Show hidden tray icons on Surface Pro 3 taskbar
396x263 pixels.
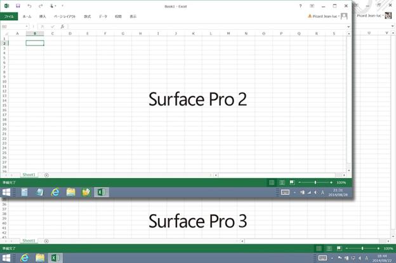pyautogui.click(x=332, y=258)
